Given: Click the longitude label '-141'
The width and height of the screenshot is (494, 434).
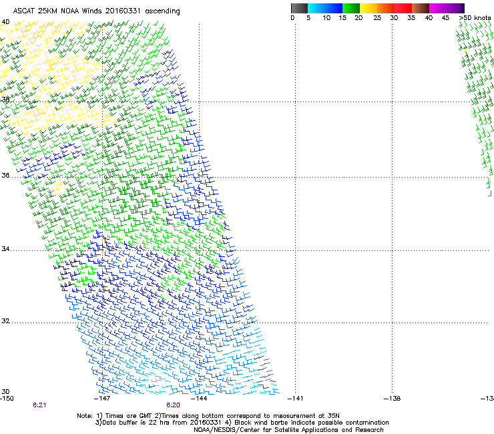Looking at the screenshot, I should (x=295, y=399).
